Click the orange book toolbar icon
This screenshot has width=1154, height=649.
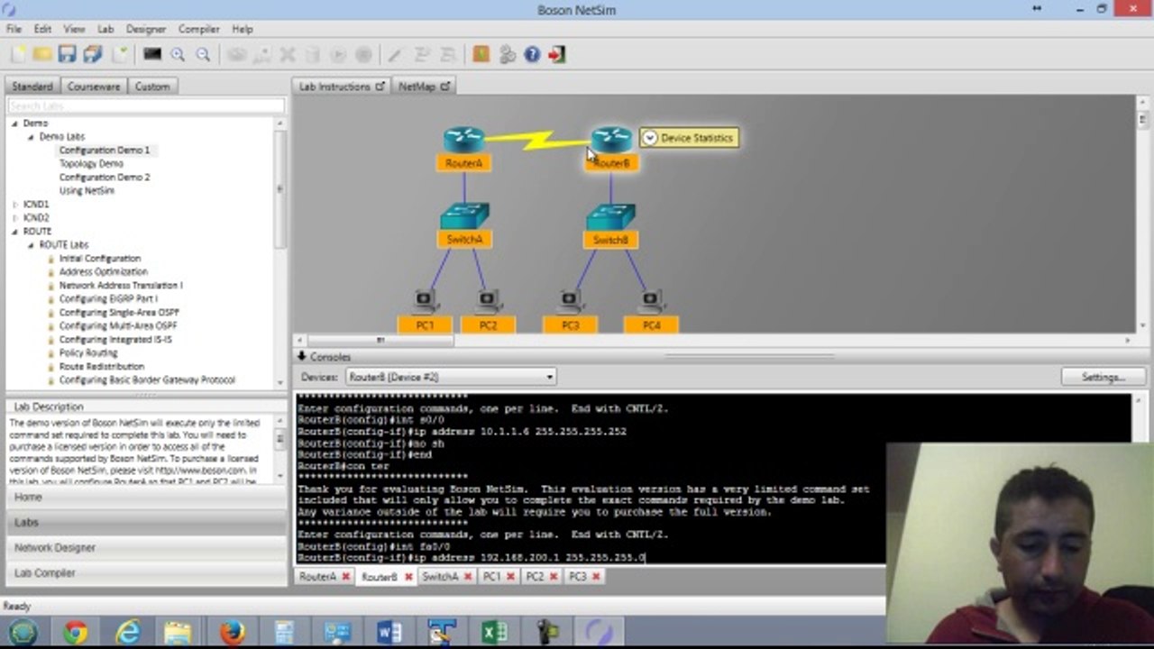pos(481,55)
